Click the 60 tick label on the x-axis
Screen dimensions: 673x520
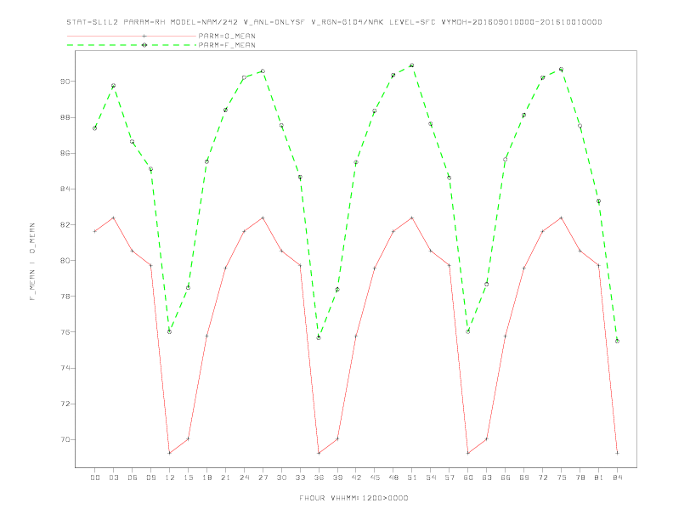point(468,478)
